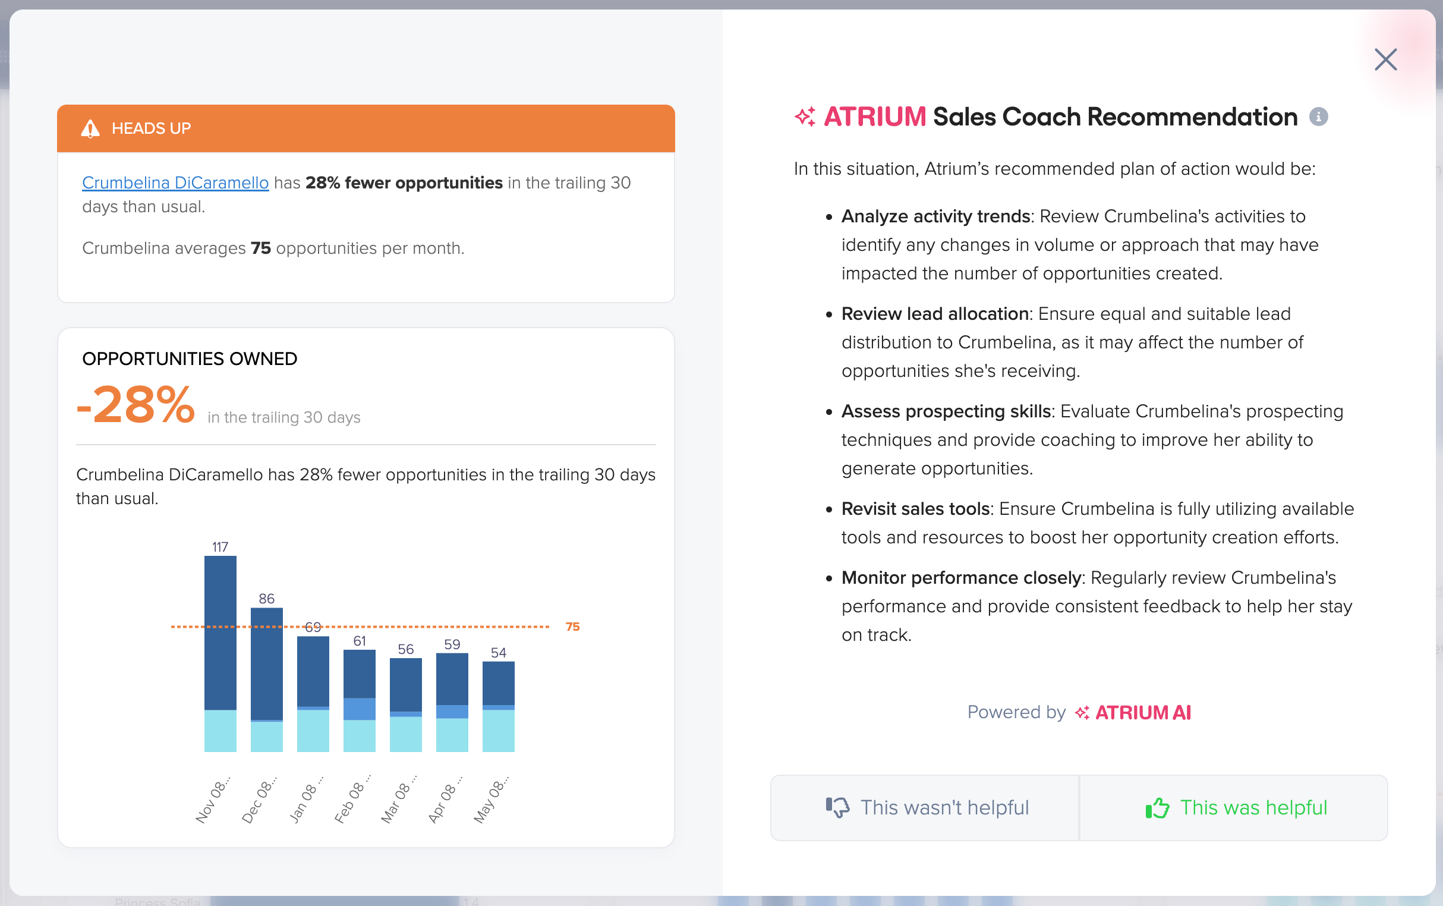Click the bold '75' opportunities average text
1443x906 pixels.
coord(260,248)
